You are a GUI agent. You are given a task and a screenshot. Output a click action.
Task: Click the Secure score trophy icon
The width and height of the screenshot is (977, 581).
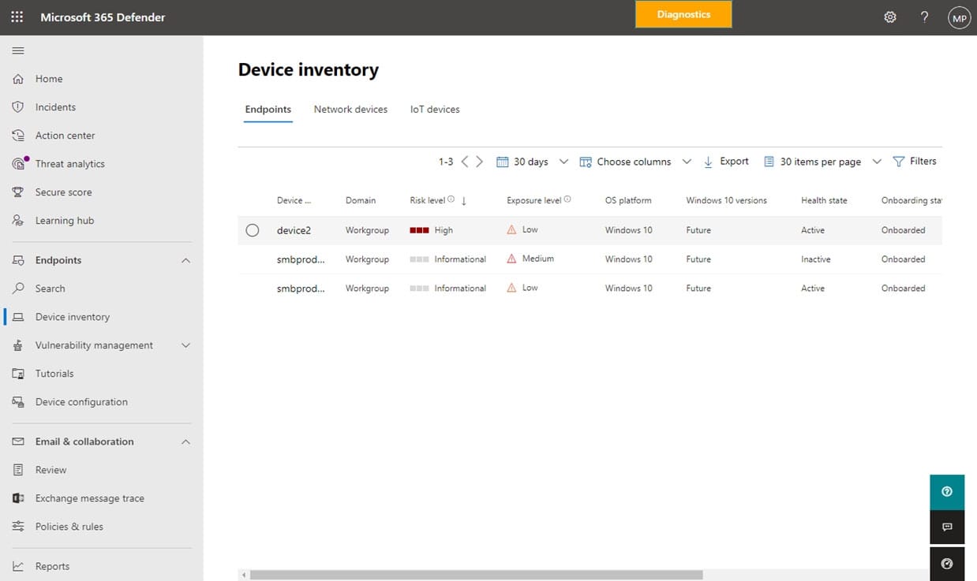pos(18,192)
